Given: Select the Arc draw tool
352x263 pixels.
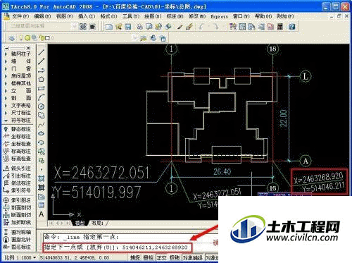Looking at the screenshot, I should 42,97.
